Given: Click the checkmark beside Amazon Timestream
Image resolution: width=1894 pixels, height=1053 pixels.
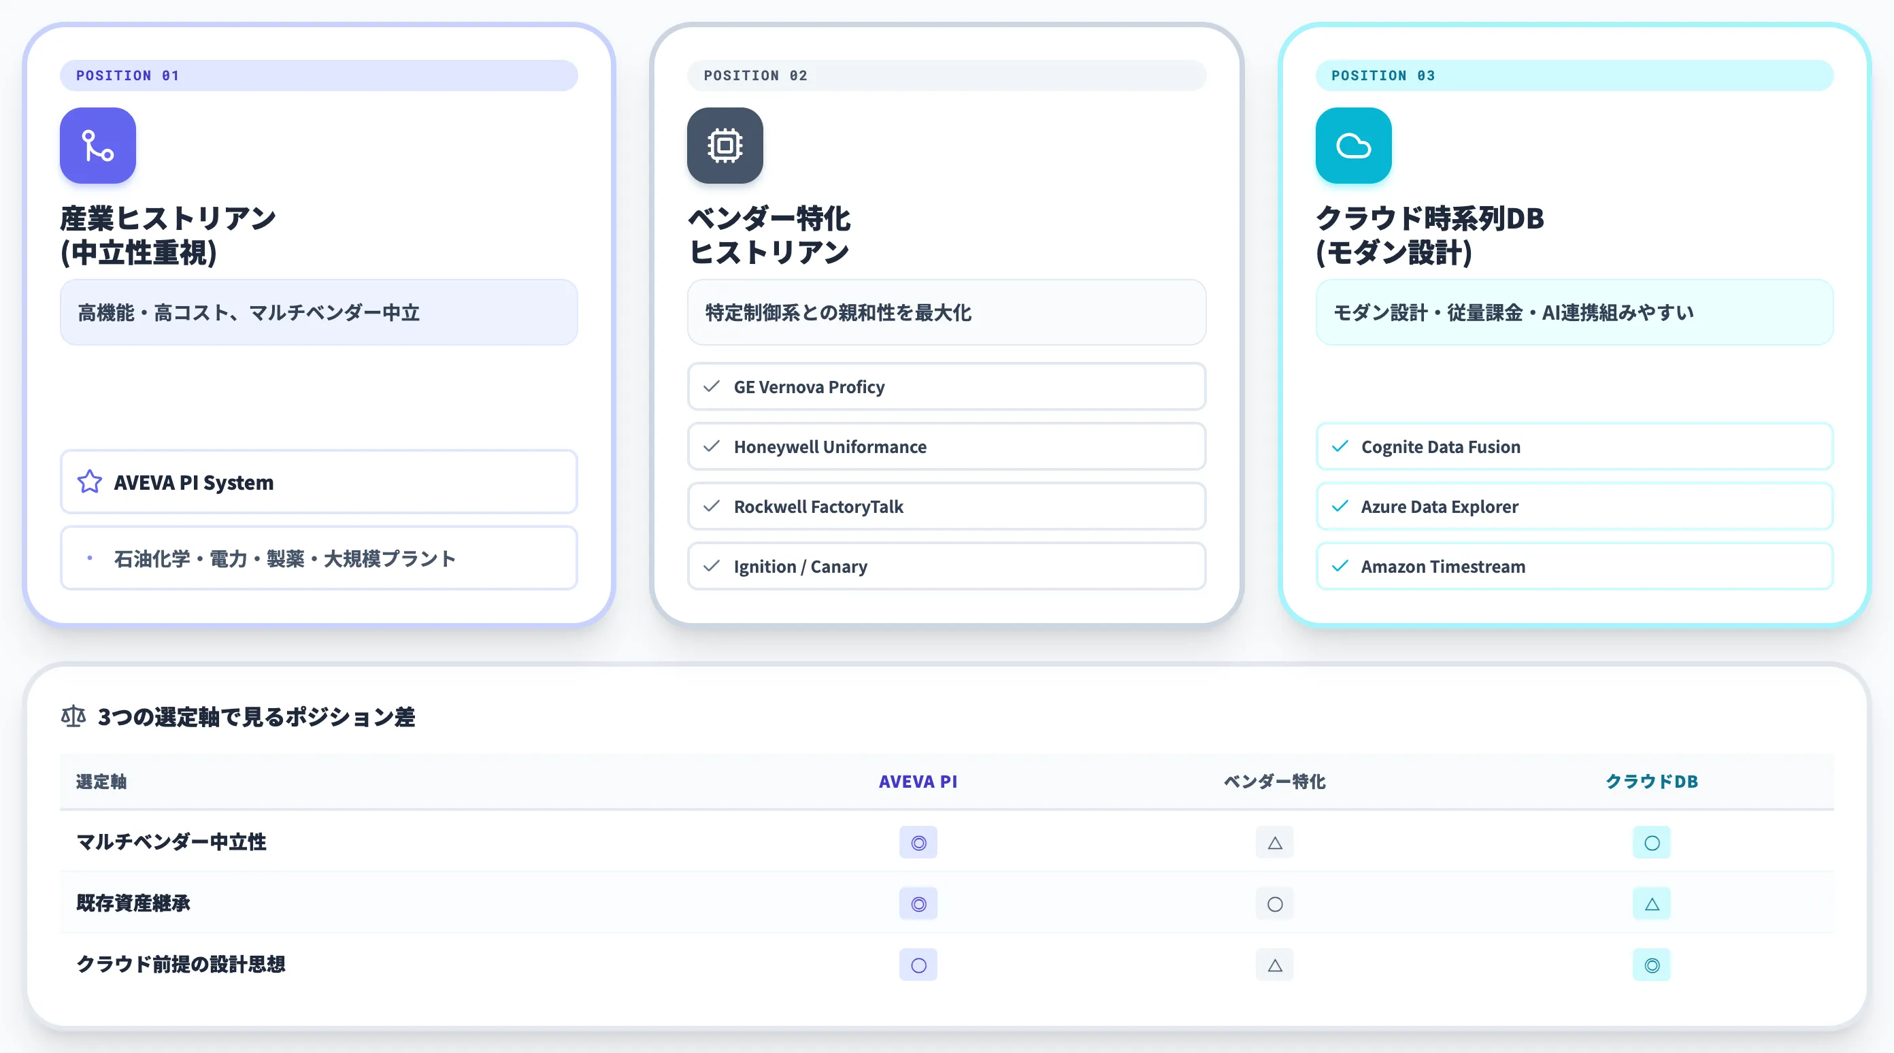Looking at the screenshot, I should [1340, 566].
